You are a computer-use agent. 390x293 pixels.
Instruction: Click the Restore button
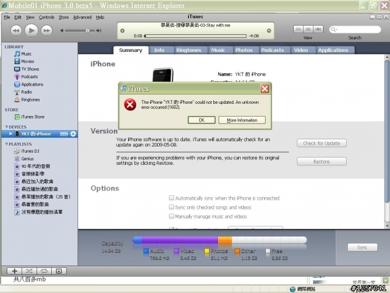pos(321,161)
